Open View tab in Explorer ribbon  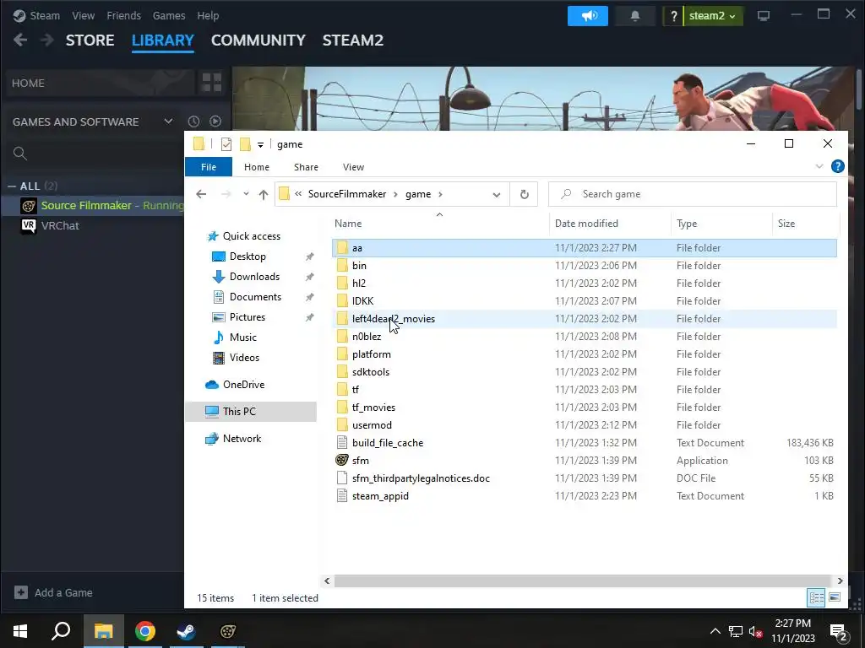click(x=354, y=167)
